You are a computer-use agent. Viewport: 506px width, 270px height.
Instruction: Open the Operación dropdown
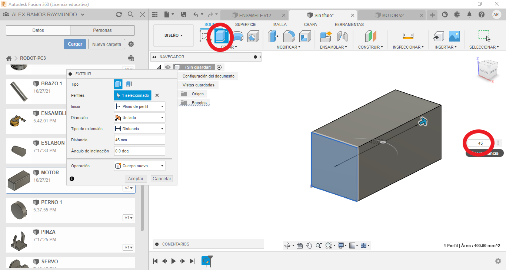click(x=139, y=166)
